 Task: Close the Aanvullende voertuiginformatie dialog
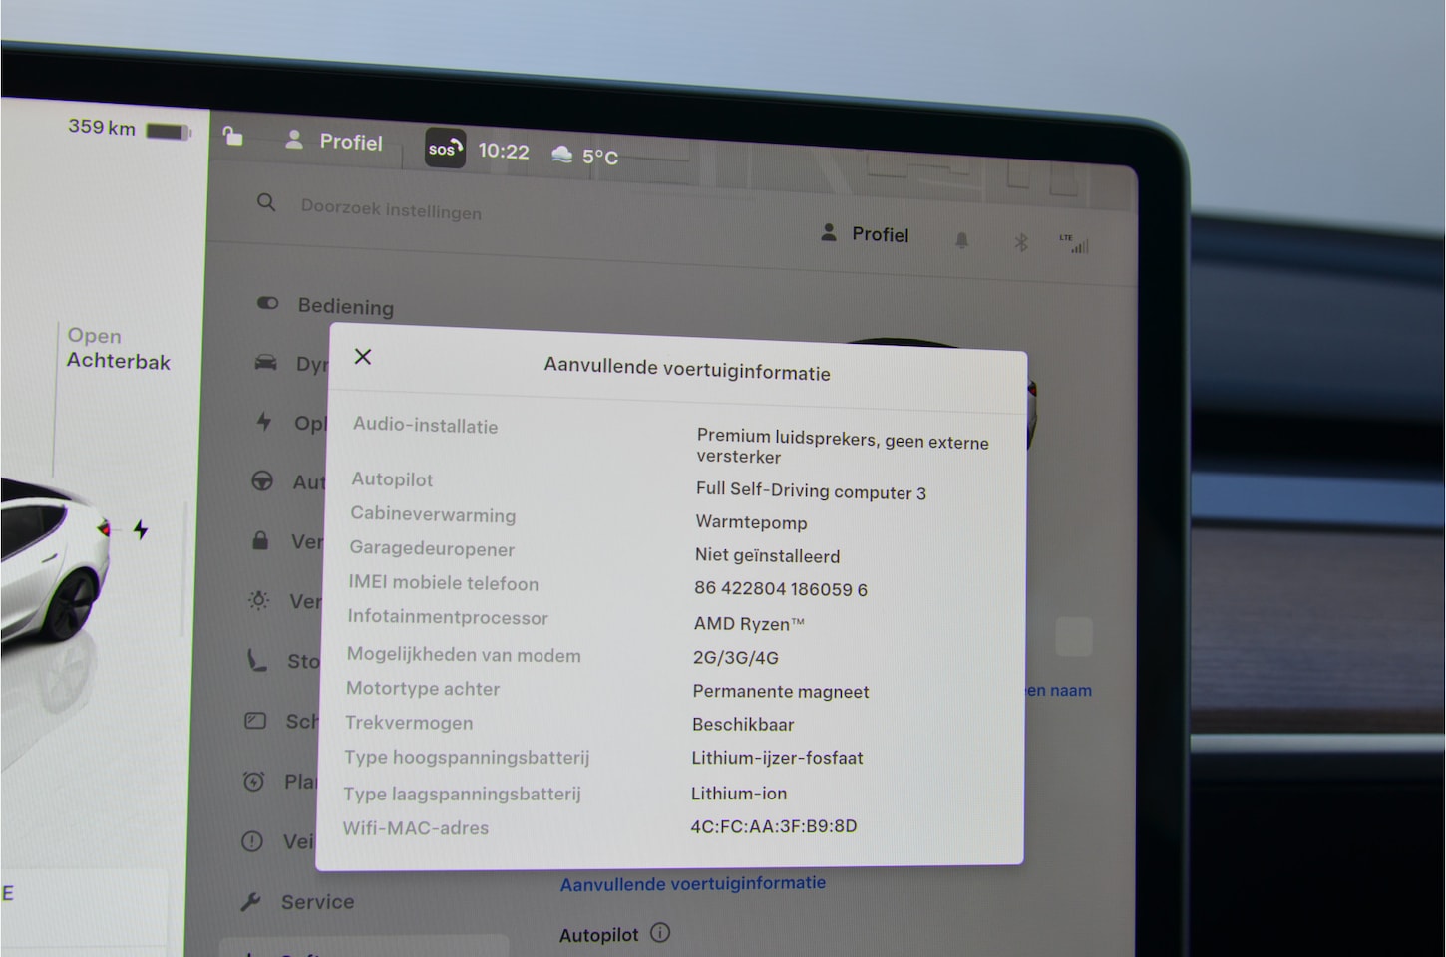click(x=363, y=357)
